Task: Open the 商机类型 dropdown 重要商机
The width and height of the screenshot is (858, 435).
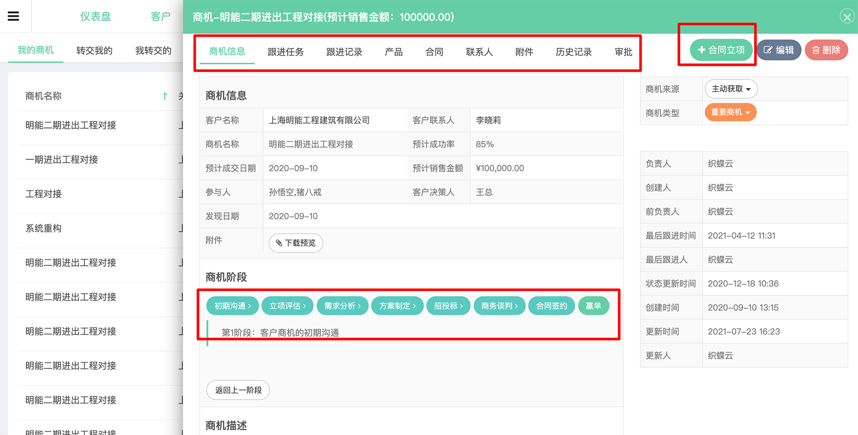Action: click(730, 112)
